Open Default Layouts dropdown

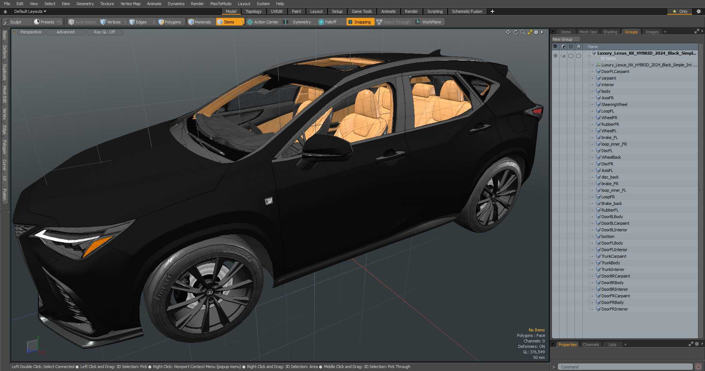pos(30,11)
